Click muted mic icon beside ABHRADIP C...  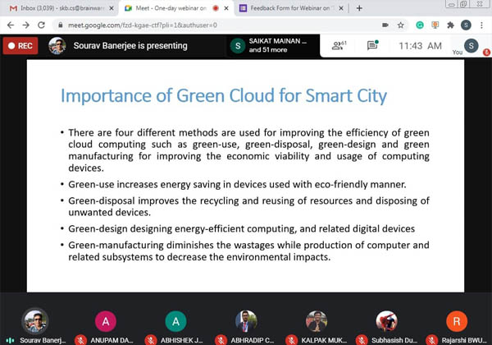point(221,340)
